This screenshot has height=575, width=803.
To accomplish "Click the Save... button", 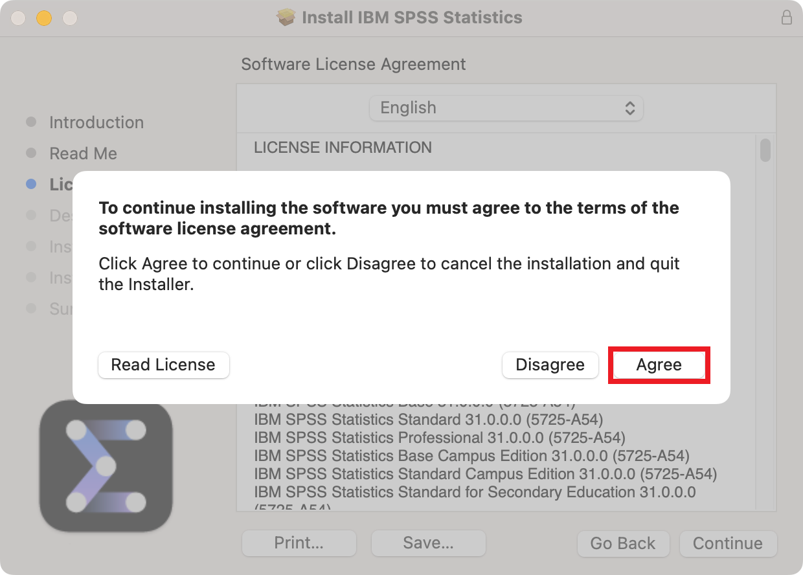I will tap(428, 543).
